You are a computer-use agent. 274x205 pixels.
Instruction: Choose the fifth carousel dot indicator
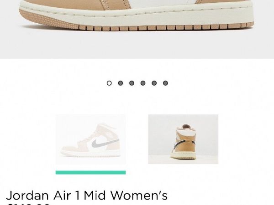coord(154,83)
